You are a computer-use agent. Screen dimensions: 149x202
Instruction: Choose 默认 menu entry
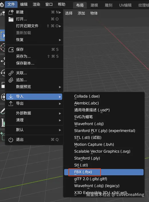point(34,130)
